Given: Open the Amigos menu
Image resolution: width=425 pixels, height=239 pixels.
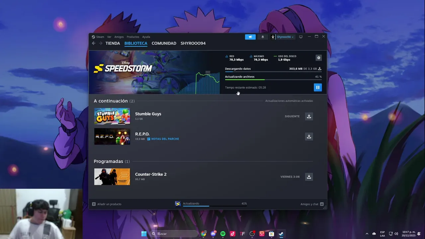Looking at the screenshot, I should click(119, 37).
